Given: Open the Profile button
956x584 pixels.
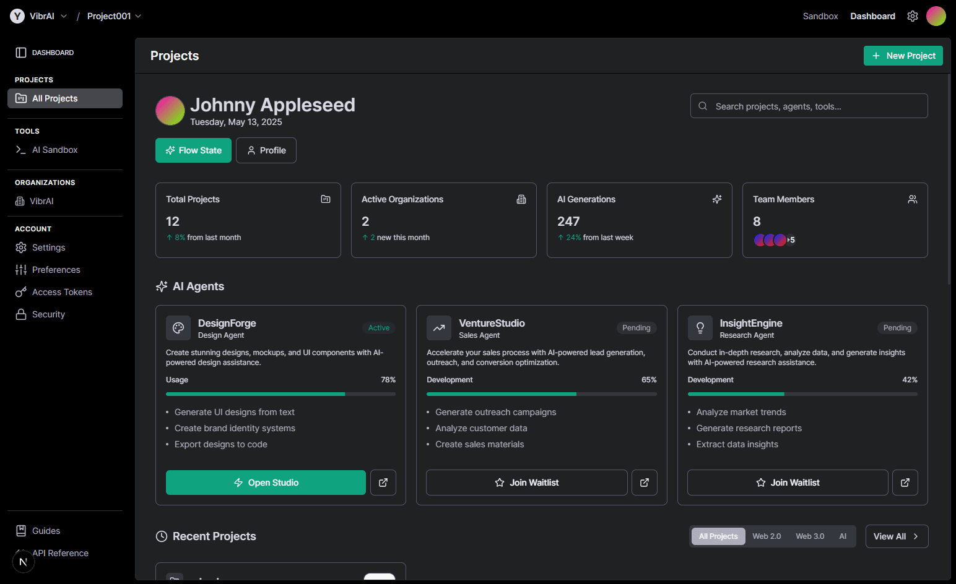Looking at the screenshot, I should [266, 150].
